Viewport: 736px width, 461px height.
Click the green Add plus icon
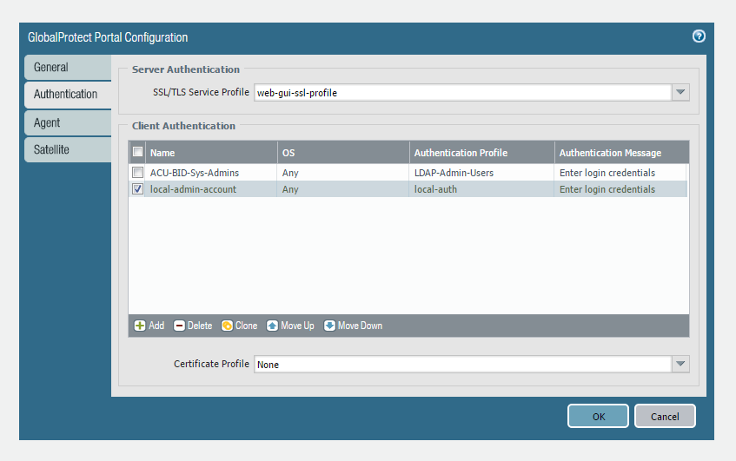coord(139,326)
